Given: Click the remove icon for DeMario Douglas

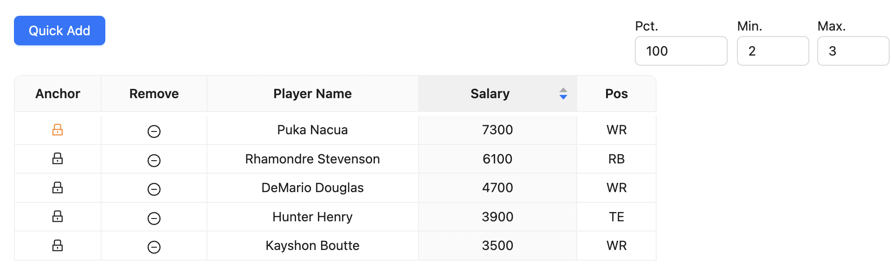Looking at the screenshot, I should coord(154,189).
